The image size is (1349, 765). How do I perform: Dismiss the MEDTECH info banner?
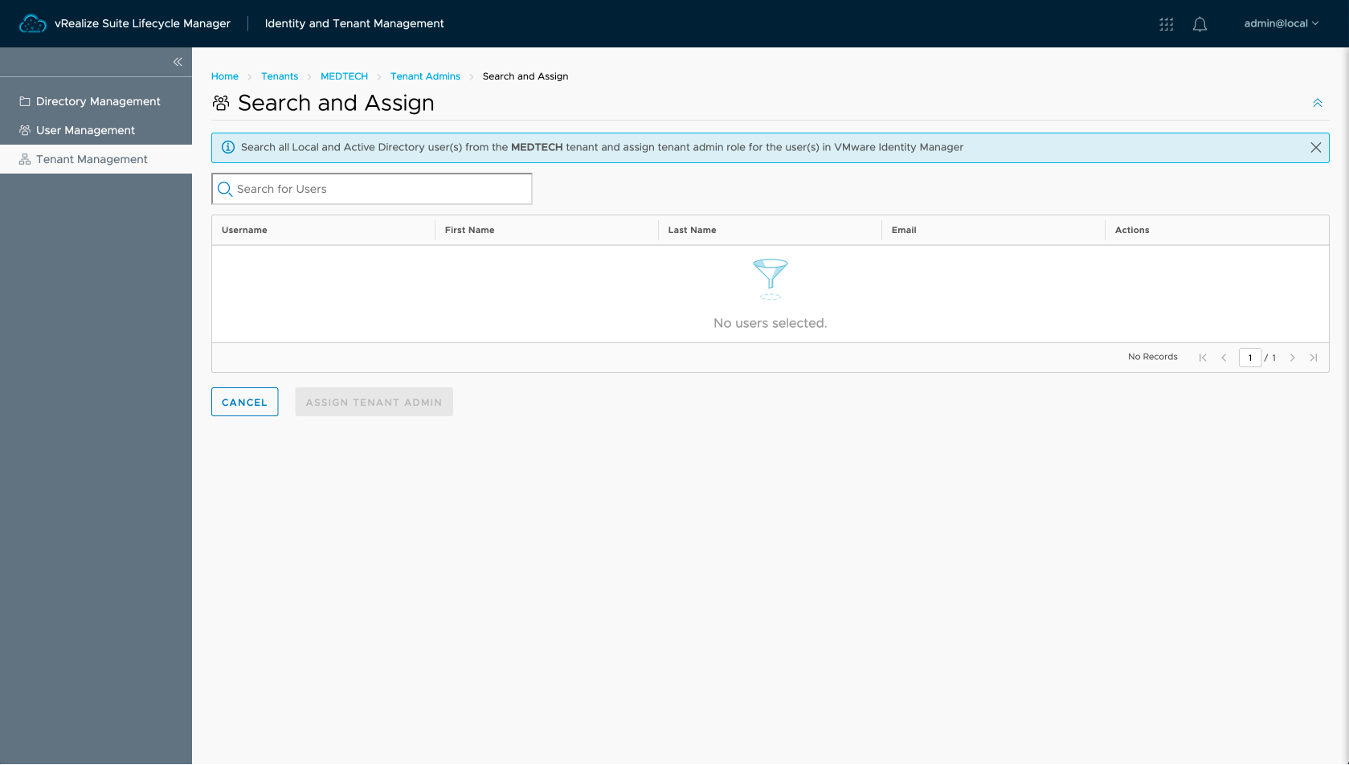click(1315, 148)
